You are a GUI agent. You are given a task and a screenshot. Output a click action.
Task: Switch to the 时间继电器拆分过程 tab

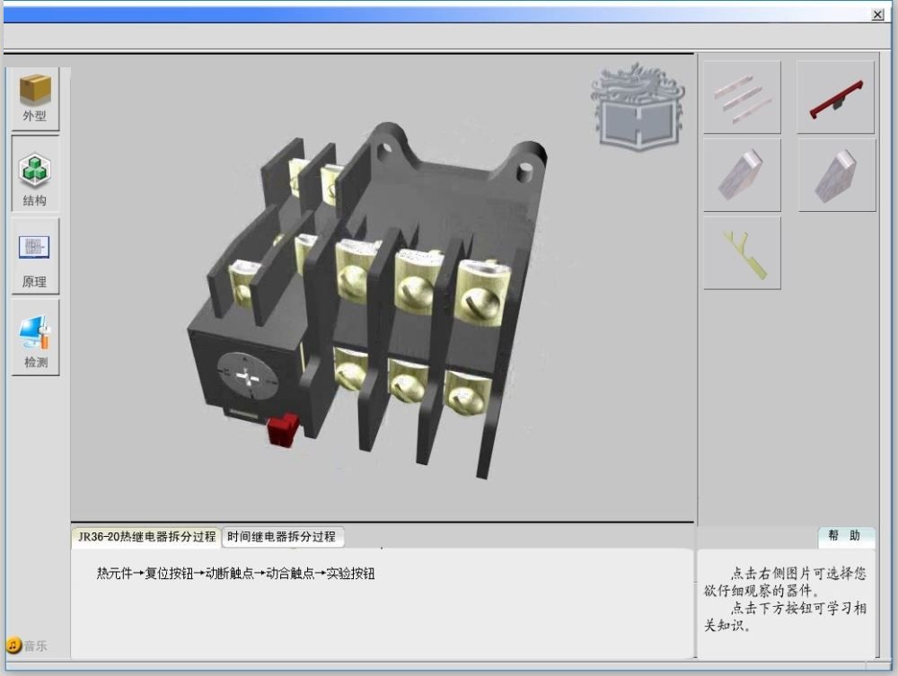281,536
